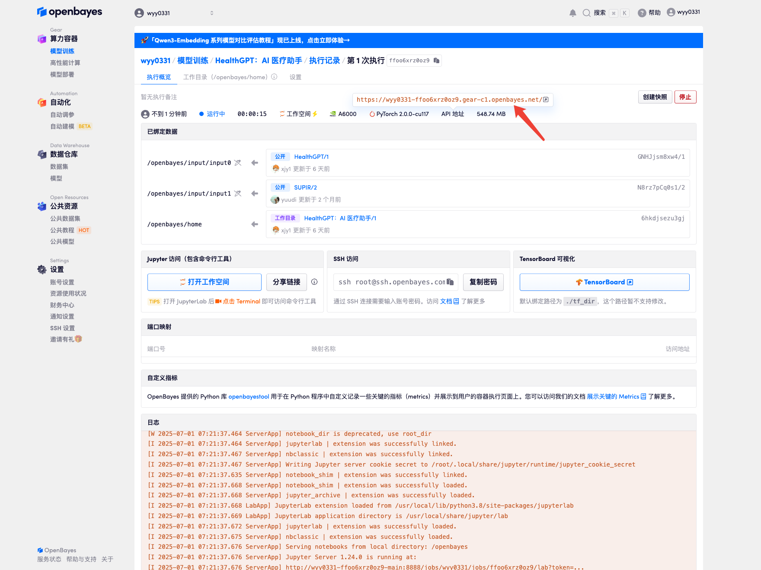The height and width of the screenshot is (570, 761).
Task: Open the 打开工作空间 workspace button
Action: click(x=204, y=282)
